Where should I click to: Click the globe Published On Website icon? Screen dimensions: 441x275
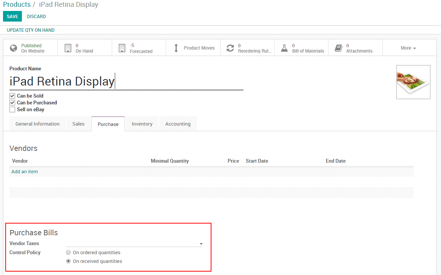14,48
